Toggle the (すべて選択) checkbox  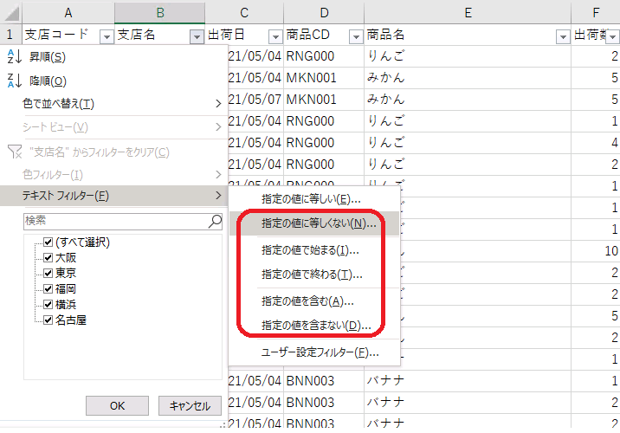coord(48,242)
